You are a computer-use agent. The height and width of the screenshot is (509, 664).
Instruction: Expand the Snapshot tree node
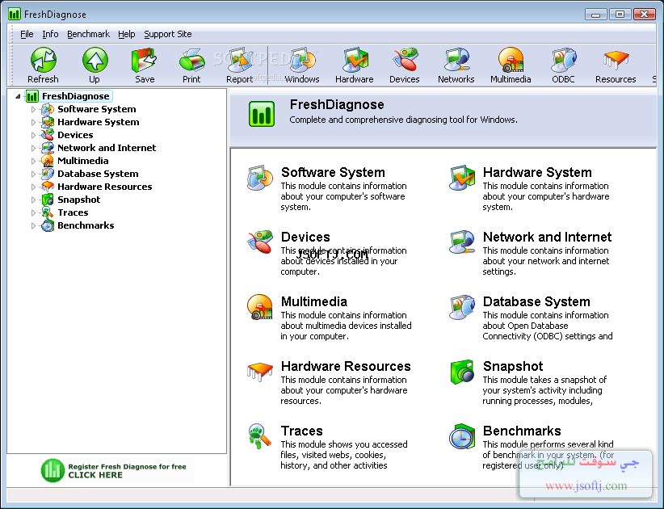pos(33,200)
